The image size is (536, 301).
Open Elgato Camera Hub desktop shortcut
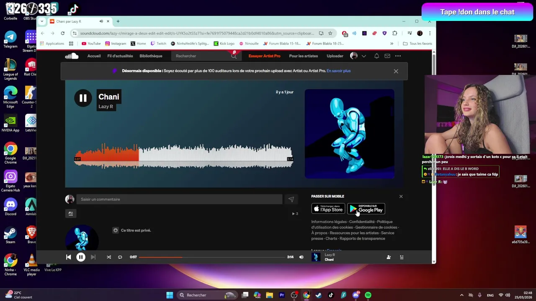click(x=10, y=181)
